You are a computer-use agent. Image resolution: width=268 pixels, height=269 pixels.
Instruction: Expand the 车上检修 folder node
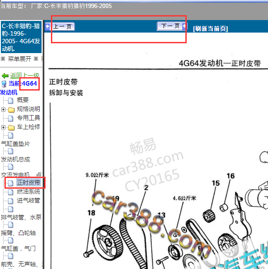3,127
